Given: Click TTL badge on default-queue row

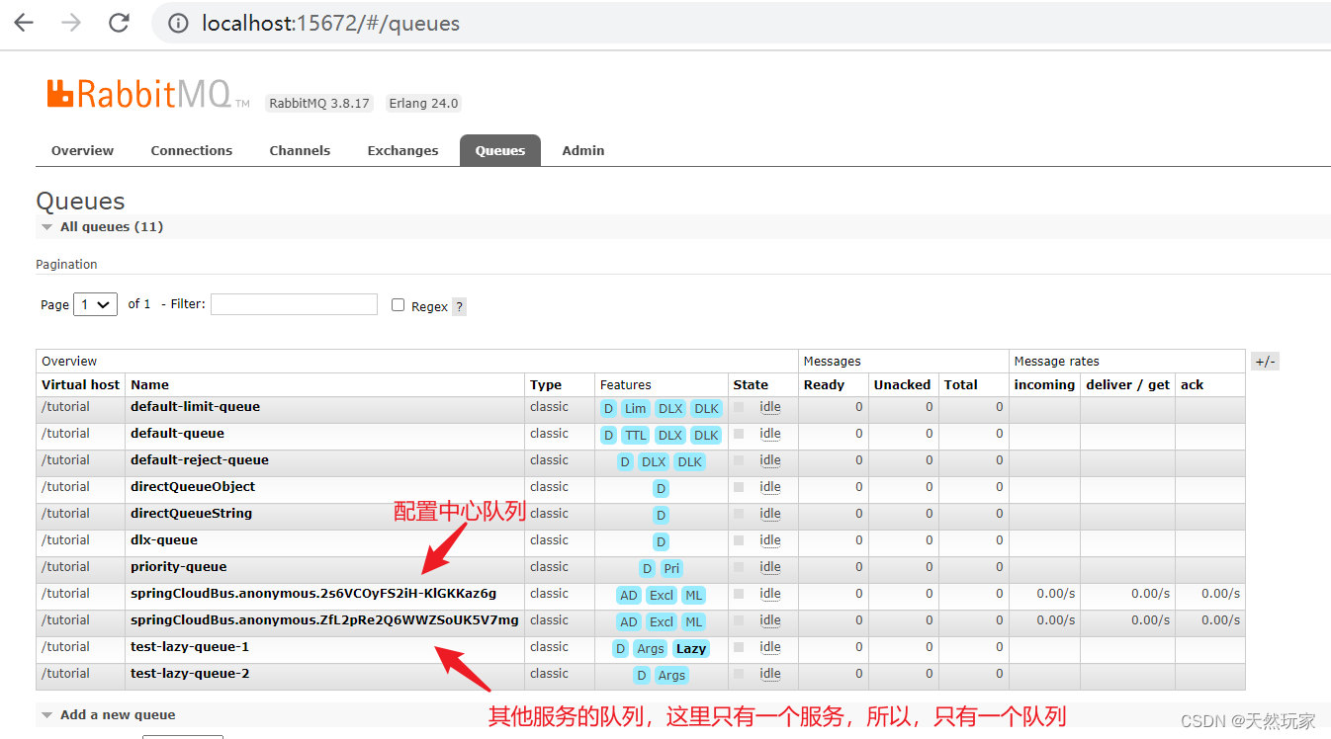Looking at the screenshot, I should click(x=636, y=435).
